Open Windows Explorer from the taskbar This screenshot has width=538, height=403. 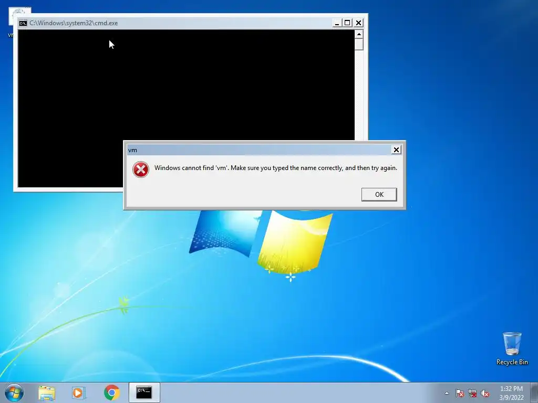point(47,393)
